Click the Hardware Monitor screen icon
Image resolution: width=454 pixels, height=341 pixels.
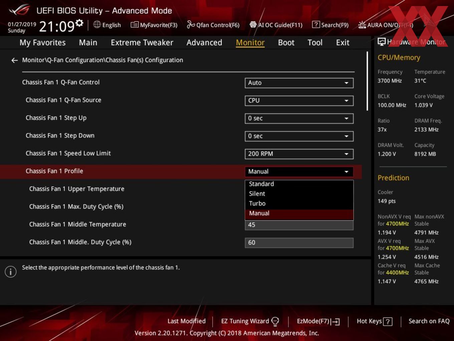382,42
